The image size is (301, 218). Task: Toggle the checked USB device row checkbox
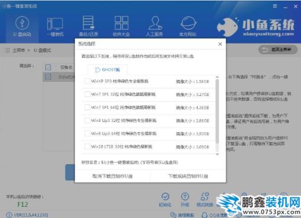tap(48, 77)
